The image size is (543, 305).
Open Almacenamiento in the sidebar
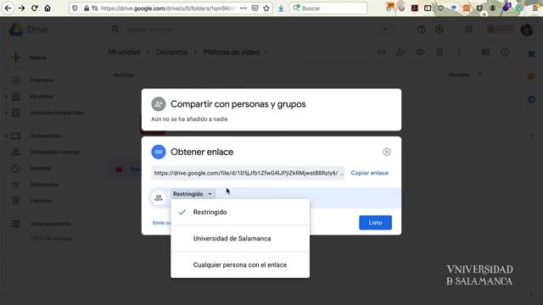tap(50, 224)
